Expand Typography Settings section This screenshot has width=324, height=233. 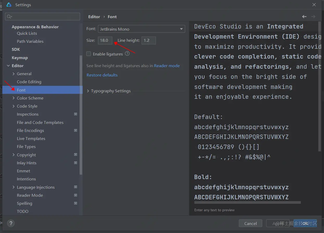point(88,91)
